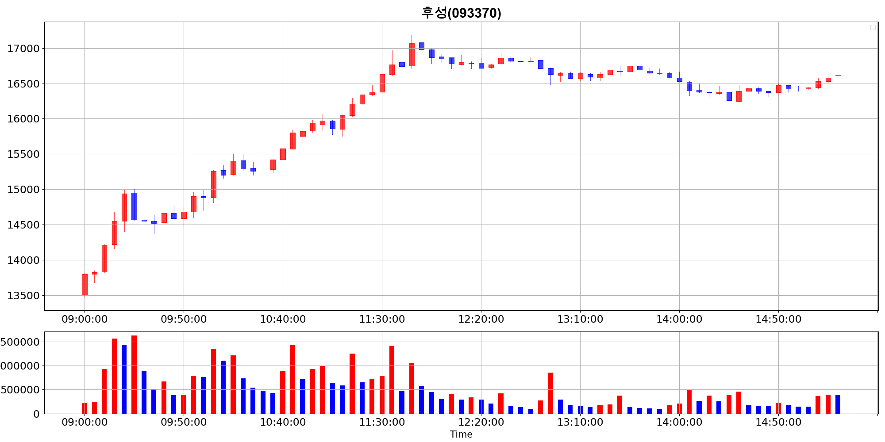Image resolution: width=885 pixels, height=442 pixels.
Task: Click the first red candlestick at 09:00:00
Action: 85,285
